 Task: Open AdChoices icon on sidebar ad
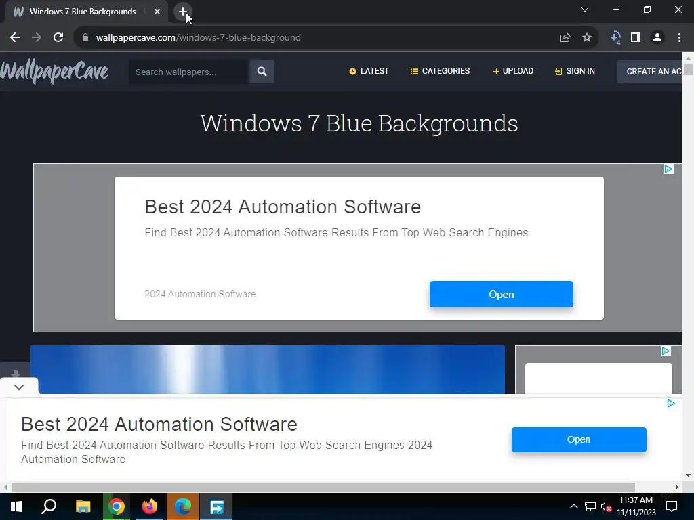tap(666, 351)
